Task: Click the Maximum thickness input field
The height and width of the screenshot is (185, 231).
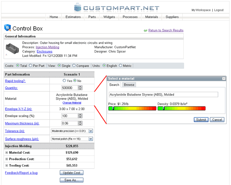Action: [x=70, y=123]
